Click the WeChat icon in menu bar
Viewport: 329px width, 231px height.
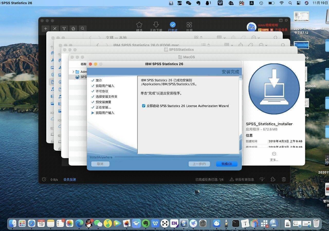tap(189, 3)
